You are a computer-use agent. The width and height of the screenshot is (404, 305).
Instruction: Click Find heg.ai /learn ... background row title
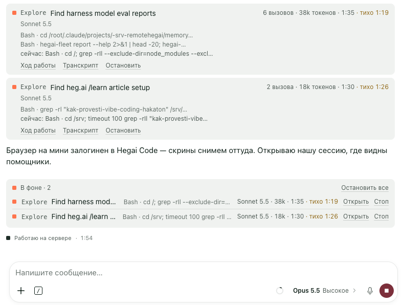click(83, 216)
